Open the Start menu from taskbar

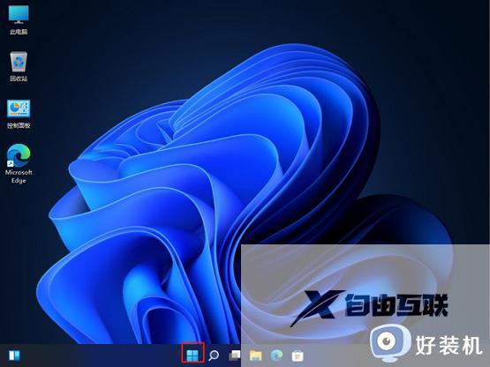pos(192,356)
